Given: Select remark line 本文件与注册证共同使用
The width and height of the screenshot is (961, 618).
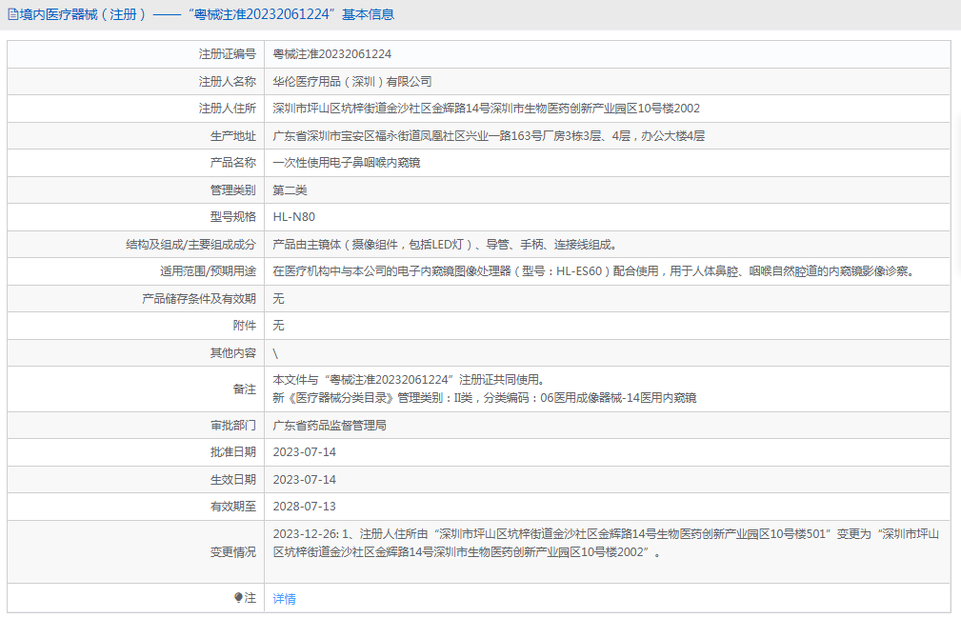Looking at the screenshot, I should (409, 380).
